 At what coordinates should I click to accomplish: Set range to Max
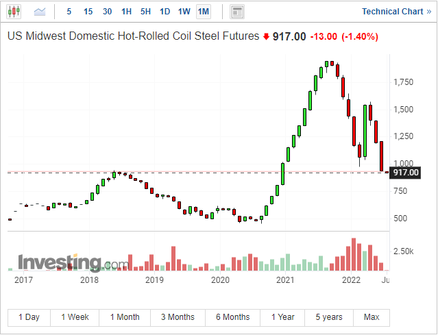(x=372, y=317)
